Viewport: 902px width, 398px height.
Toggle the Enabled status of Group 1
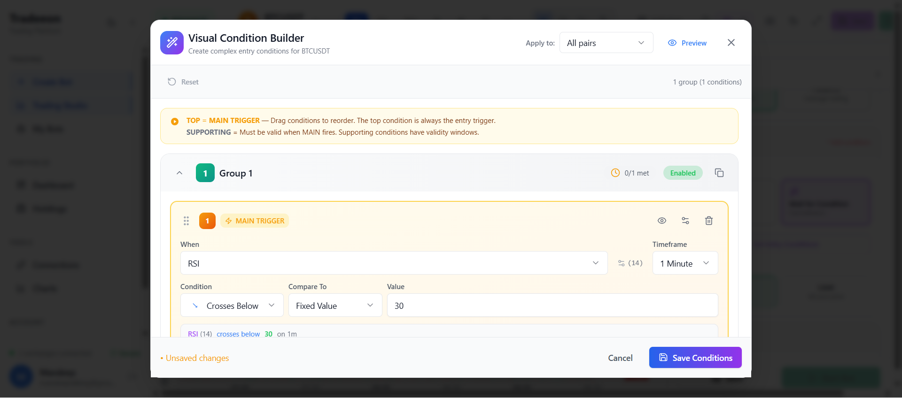pos(683,173)
